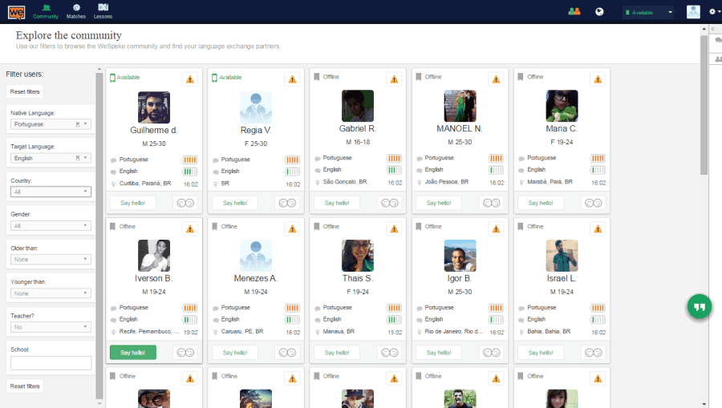Say hello to Iverson B.
Image resolution: width=722 pixels, height=408 pixels.
coord(132,353)
